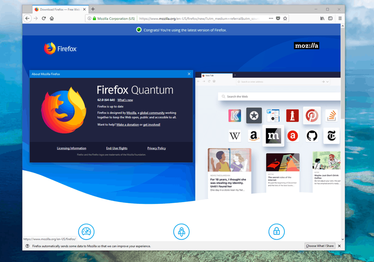Toggle the sidebar view icon
The image size is (374, 262).
click(x=330, y=18)
